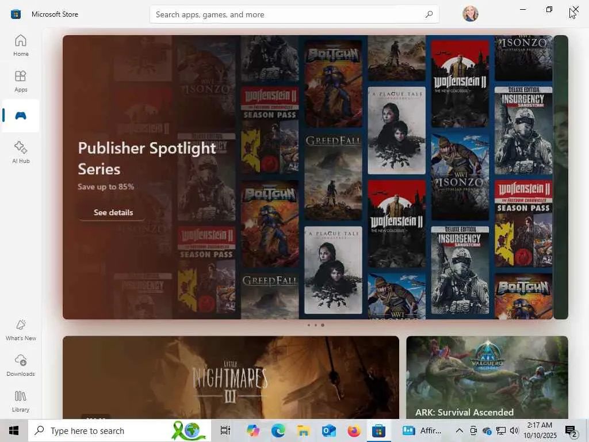This screenshot has width=589, height=442.
Task: Expand the hidden system tray icons chevron
Action: tap(459, 430)
